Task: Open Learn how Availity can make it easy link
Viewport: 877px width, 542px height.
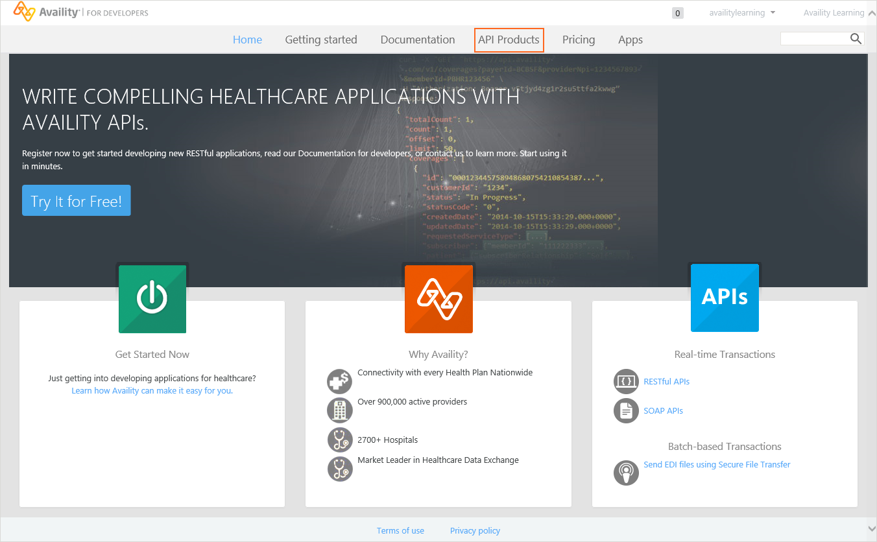Action: pyautogui.click(x=152, y=391)
